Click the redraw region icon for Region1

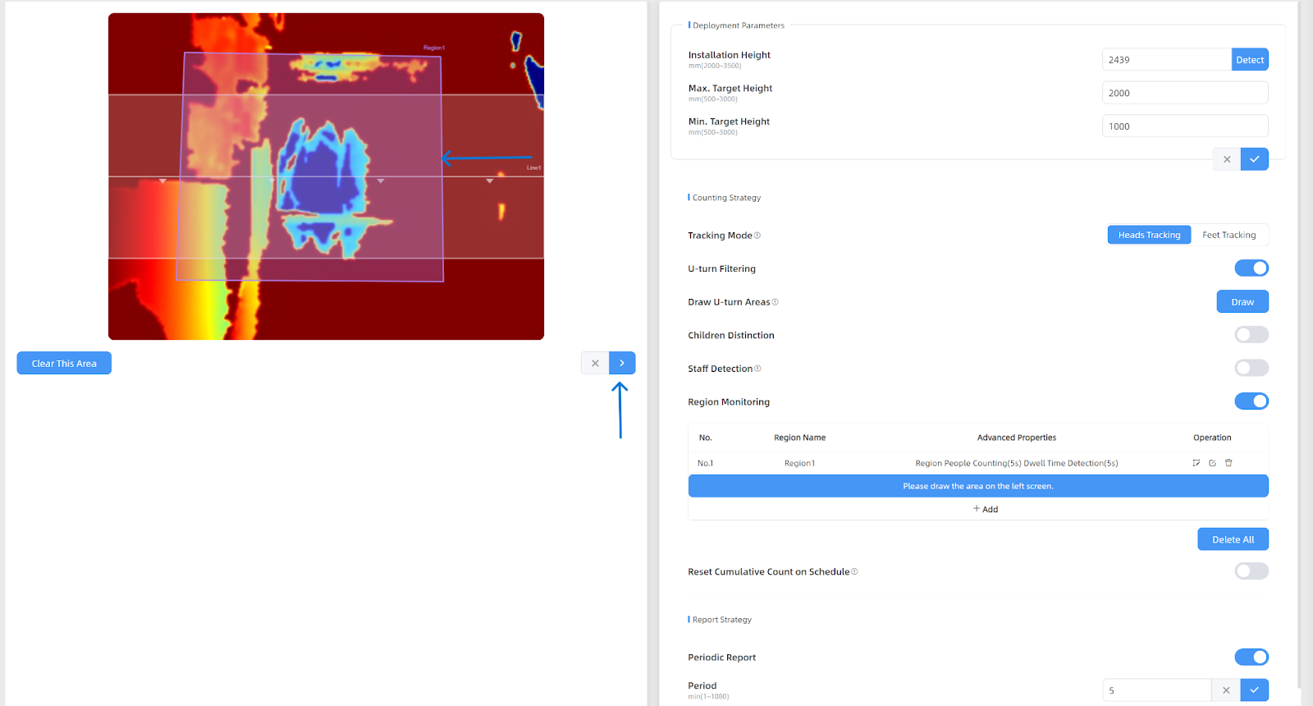1196,463
